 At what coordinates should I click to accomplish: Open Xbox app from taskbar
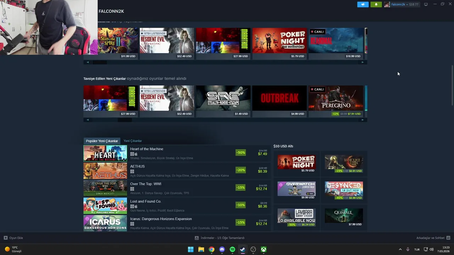pyautogui.click(x=264, y=249)
